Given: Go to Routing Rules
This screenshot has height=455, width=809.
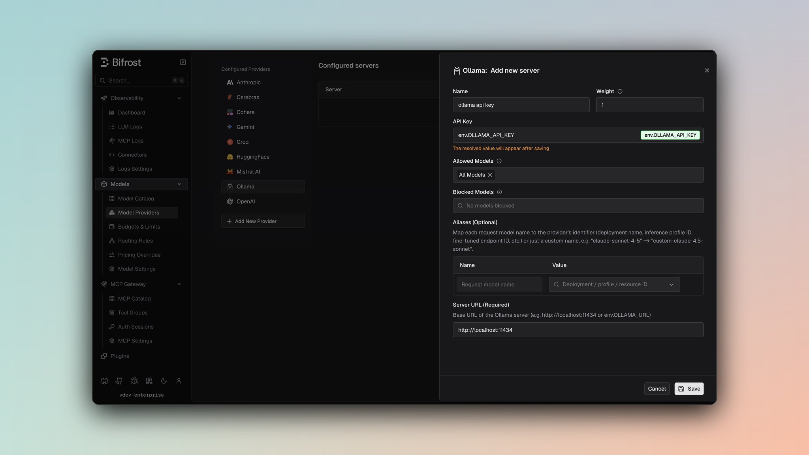Looking at the screenshot, I should 142,241.
